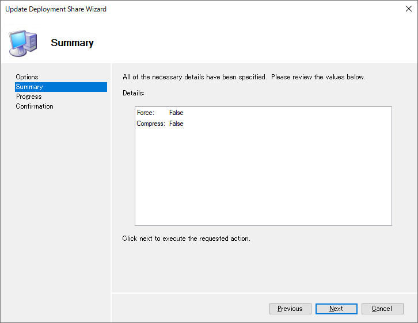Click the Next button to execute
Screen dimensions: 418x323
click(336, 309)
